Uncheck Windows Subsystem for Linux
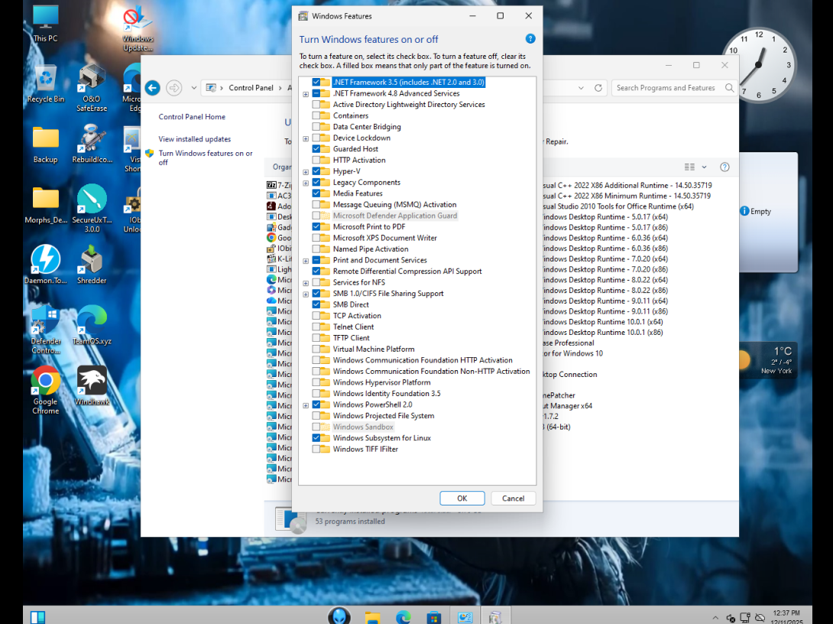Screen dimensions: 833x624 pyautogui.click(x=316, y=438)
